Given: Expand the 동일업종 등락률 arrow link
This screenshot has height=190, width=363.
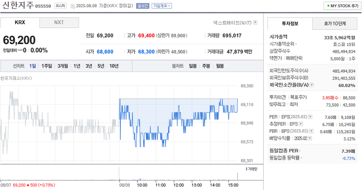Looking at the screenshot, I should tap(301, 158).
